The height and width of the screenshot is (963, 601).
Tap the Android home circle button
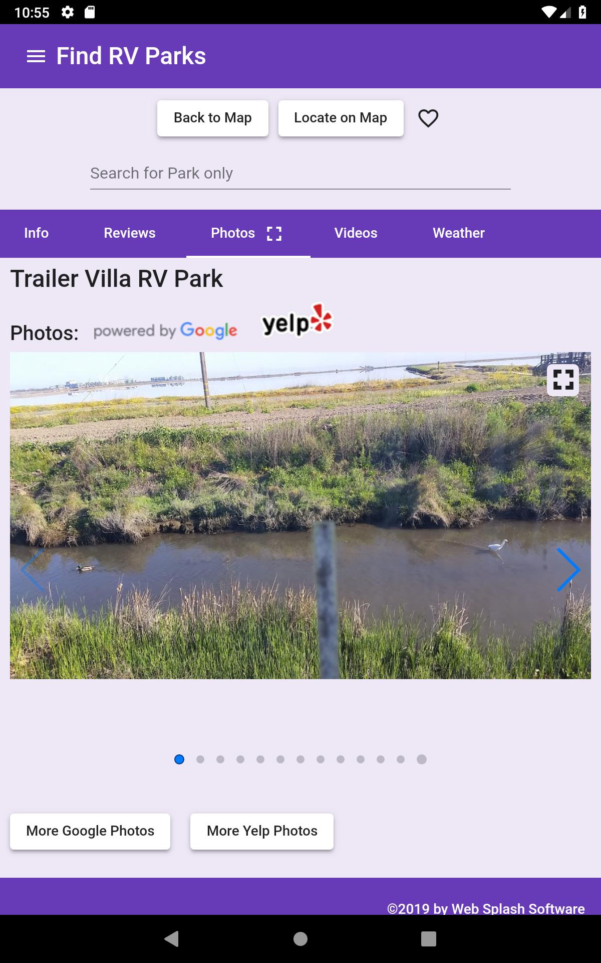(x=300, y=938)
